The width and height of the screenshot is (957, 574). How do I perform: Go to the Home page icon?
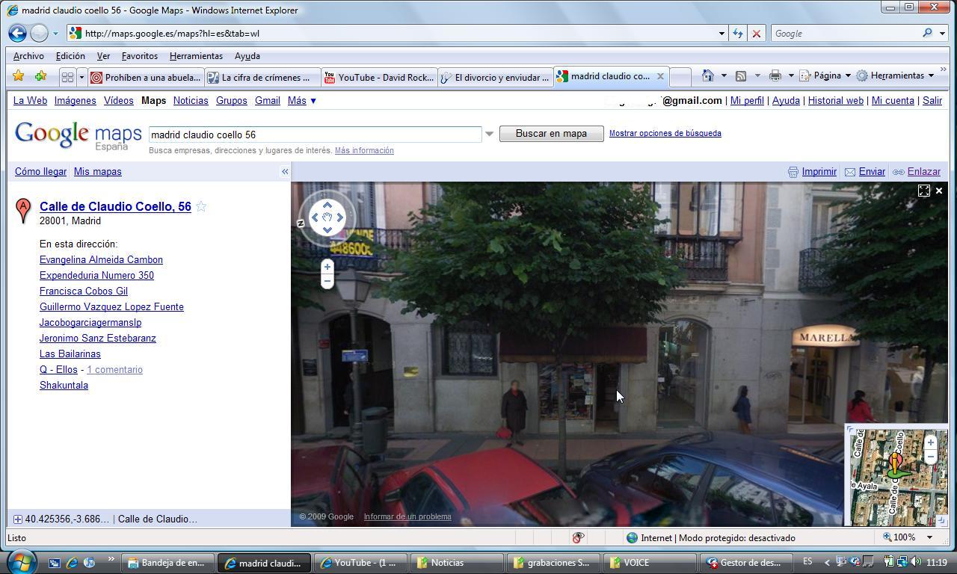(x=707, y=75)
